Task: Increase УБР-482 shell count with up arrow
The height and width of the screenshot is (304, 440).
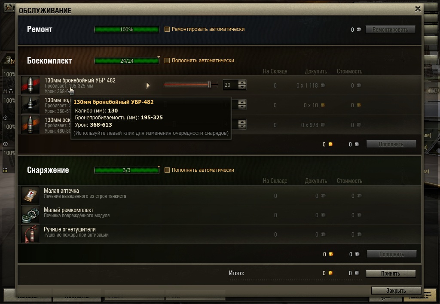Action: pos(242,82)
